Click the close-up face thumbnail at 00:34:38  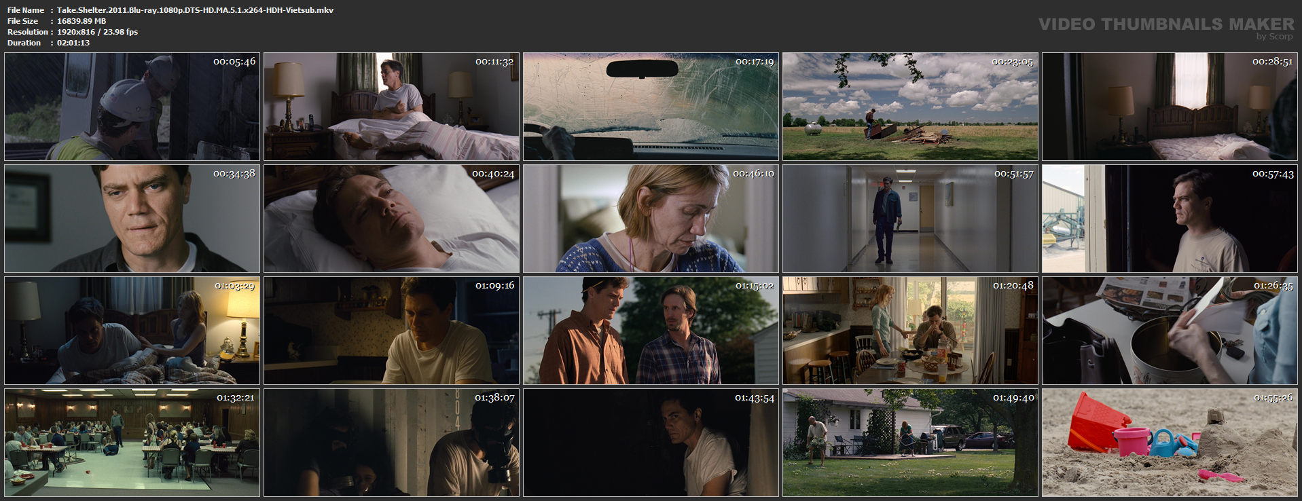point(132,219)
